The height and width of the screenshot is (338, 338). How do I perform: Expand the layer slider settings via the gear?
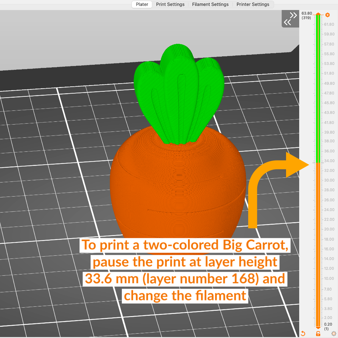coord(334,334)
